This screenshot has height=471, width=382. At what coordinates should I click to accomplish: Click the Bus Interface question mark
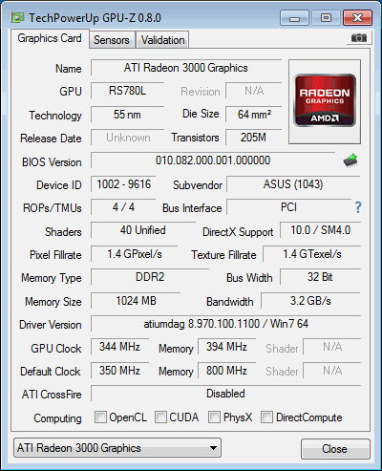coord(358,207)
